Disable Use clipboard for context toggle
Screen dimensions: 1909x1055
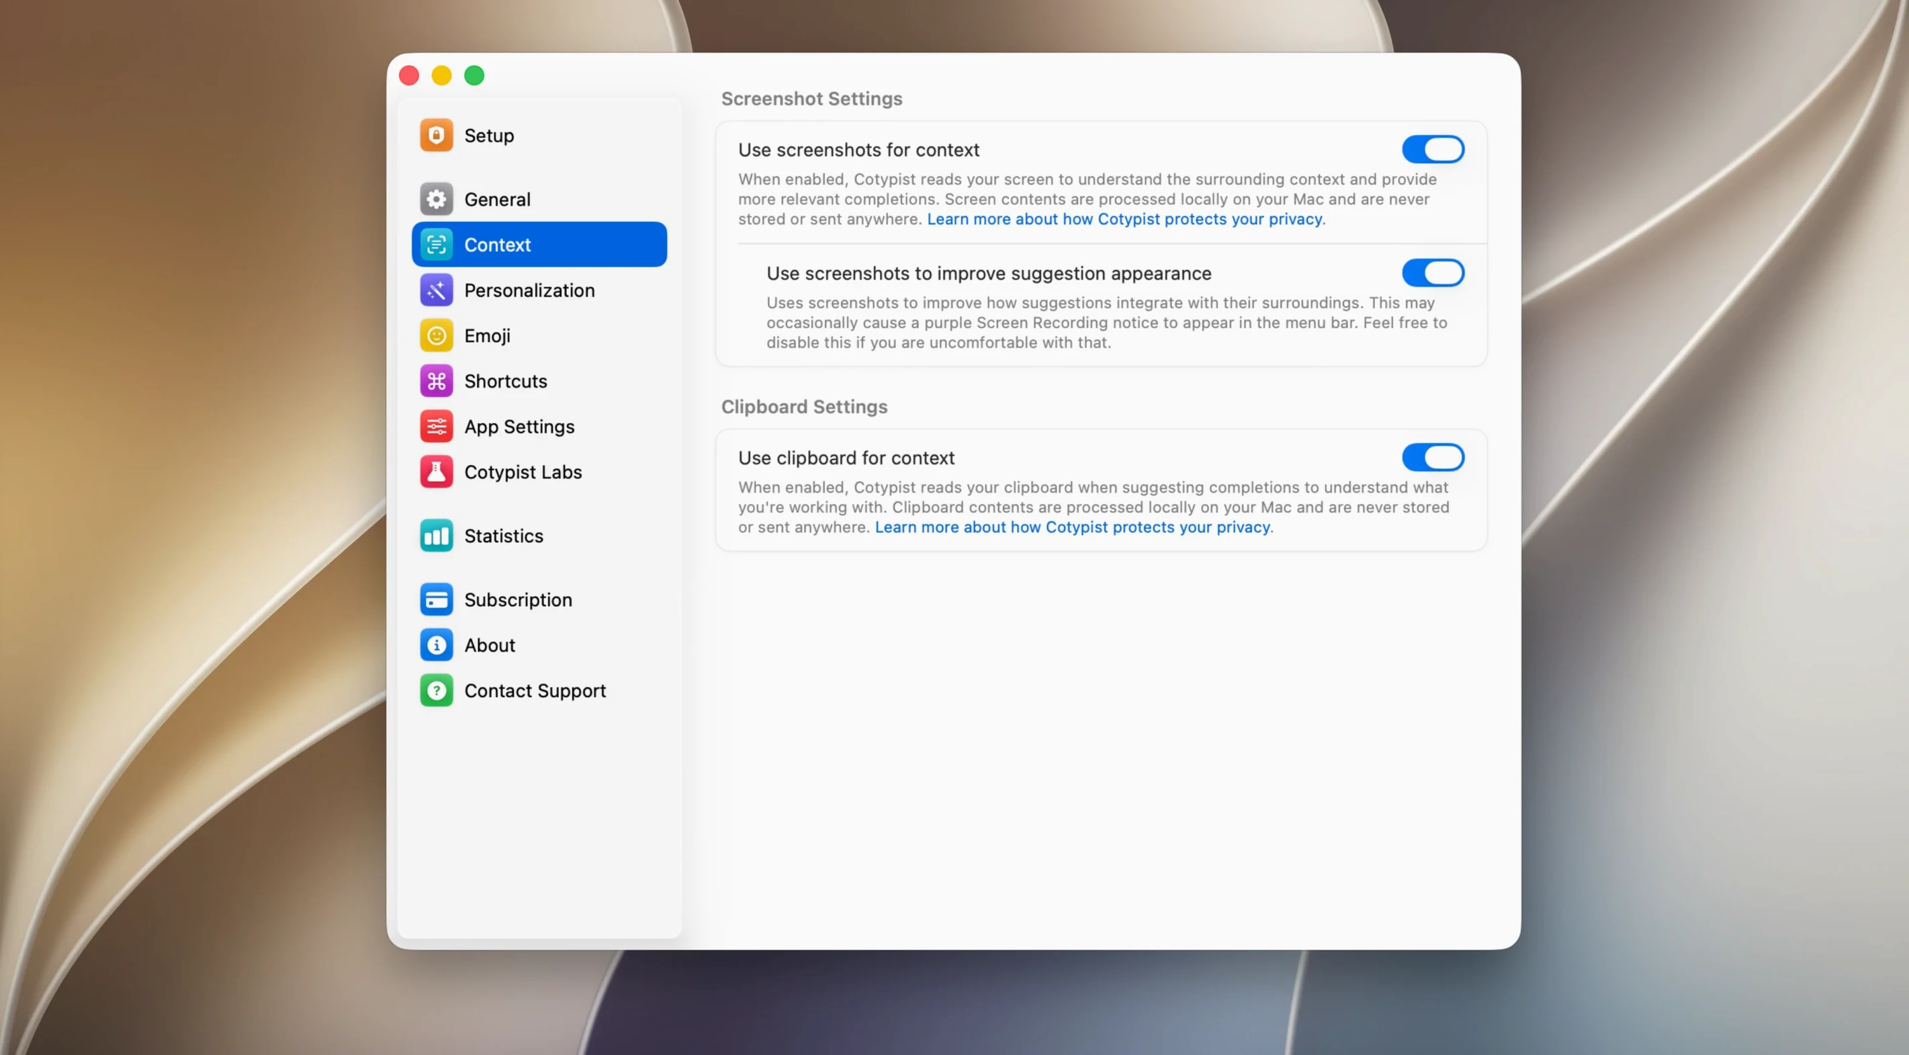pyautogui.click(x=1433, y=458)
